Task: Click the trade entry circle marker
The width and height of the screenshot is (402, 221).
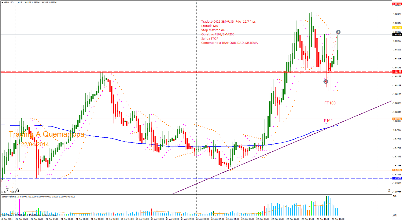Action: pos(326,82)
